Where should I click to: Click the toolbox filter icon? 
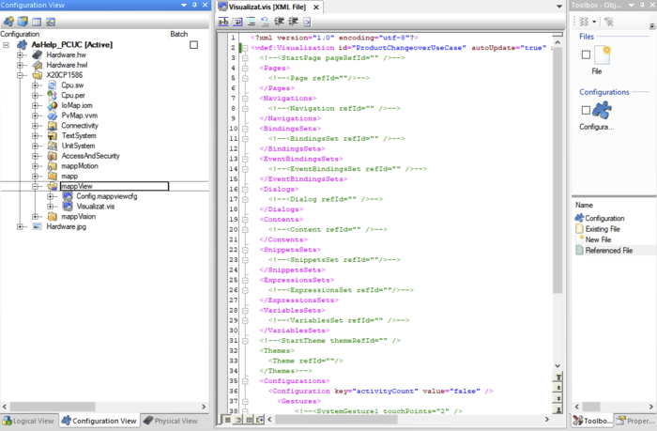pyautogui.click(x=609, y=22)
